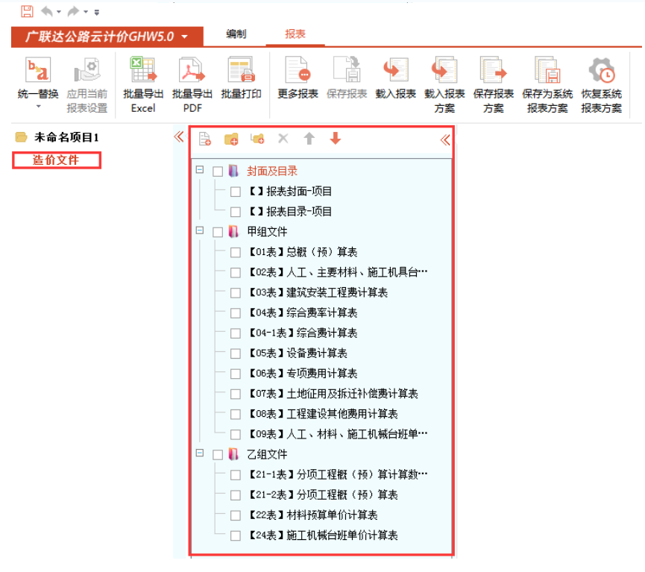Click 恢复系统报表方案 restore icon

pyautogui.click(x=601, y=72)
